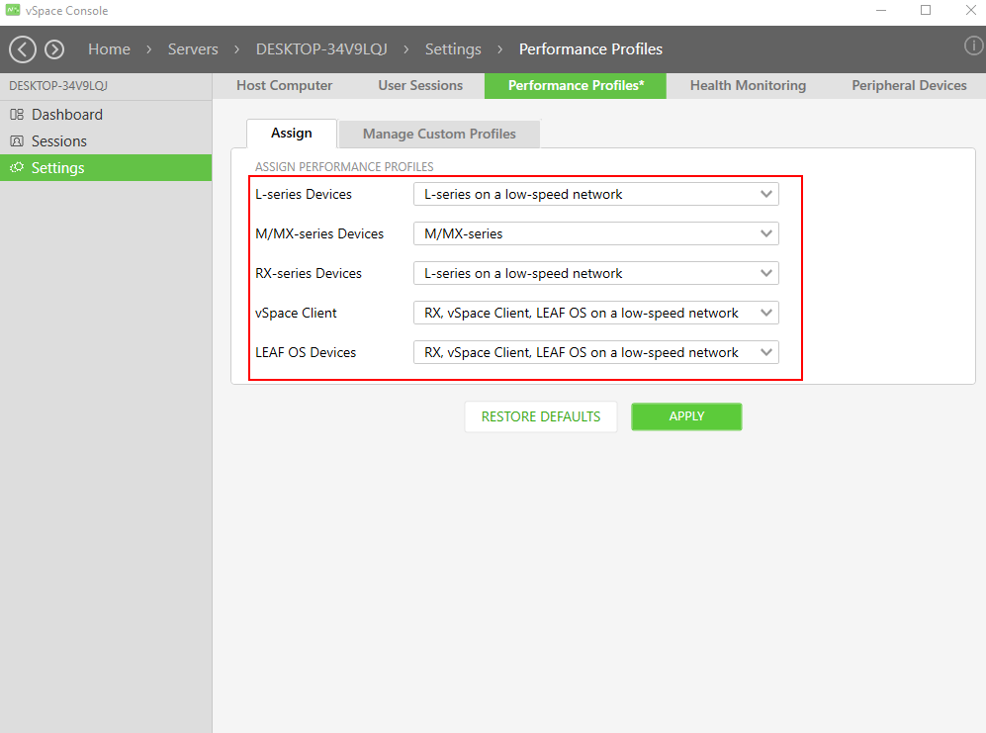Click the RX-series Devices label
The width and height of the screenshot is (986, 733).
coord(309,273)
